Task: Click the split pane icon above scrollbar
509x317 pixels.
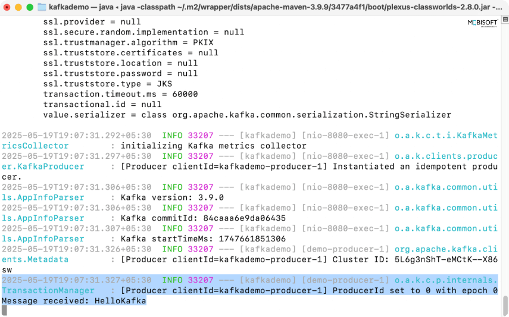Action: [x=505, y=20]
